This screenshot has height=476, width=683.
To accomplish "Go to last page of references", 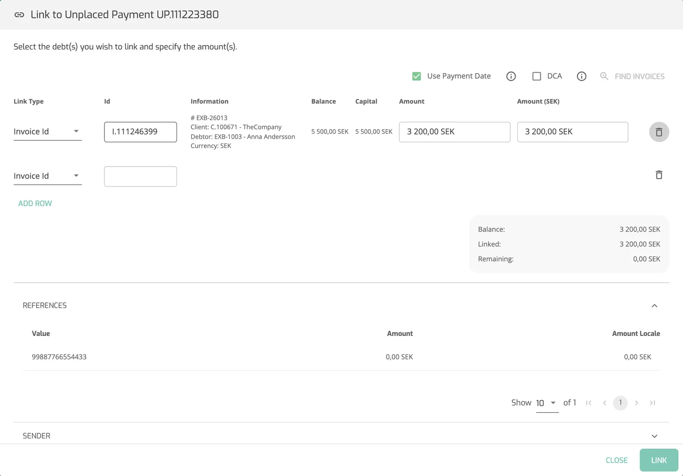I will click(x=653, y=403).
